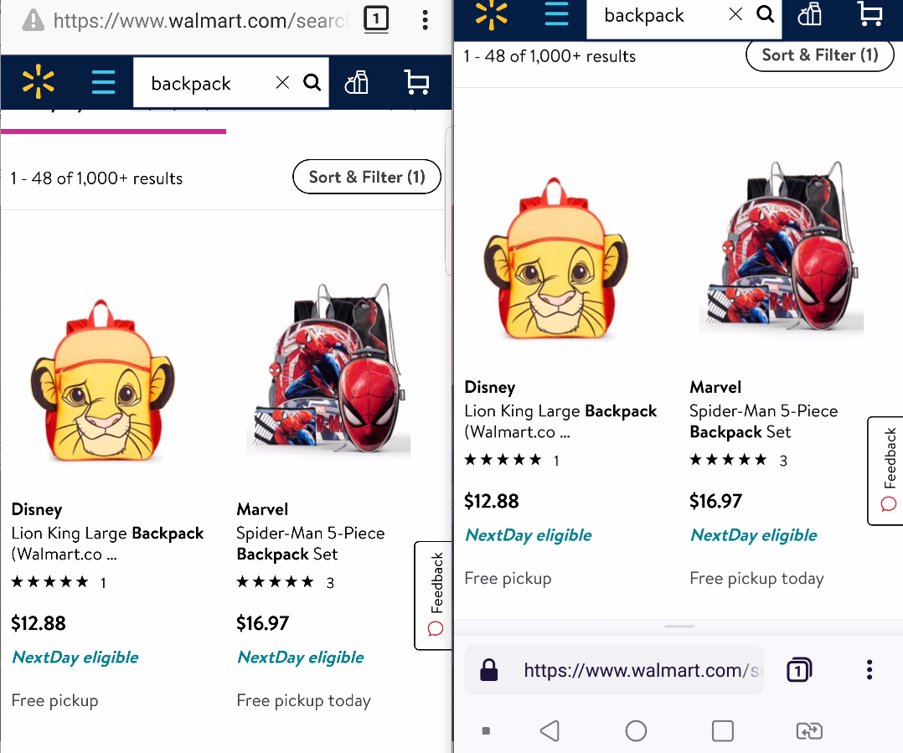Switch to the Android recent apps view
Image resolution: width=903 pixels, height=753 pixels.
tap(722, 730)
